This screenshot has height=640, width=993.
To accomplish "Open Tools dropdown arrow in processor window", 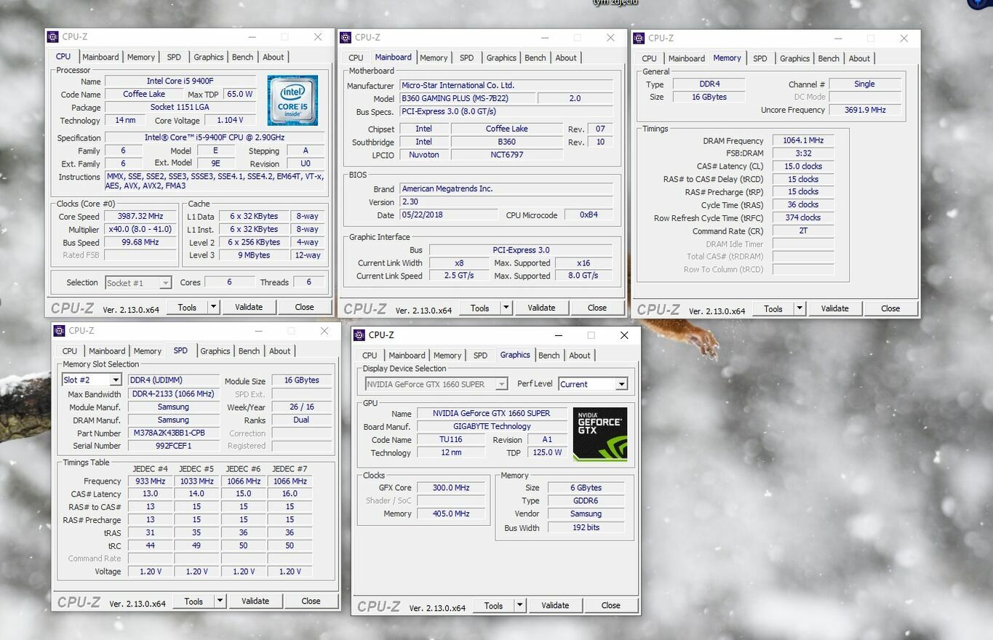I will point(213,307).
